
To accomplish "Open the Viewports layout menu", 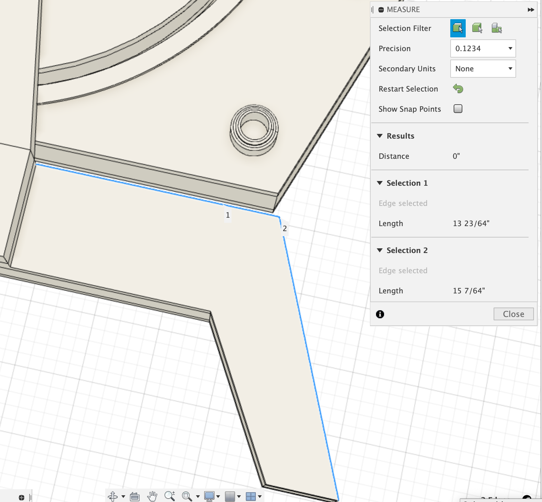I will (251, 496).
